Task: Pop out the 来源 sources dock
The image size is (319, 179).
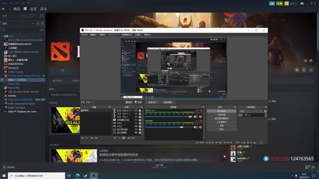Action: (x=142, y=107)
